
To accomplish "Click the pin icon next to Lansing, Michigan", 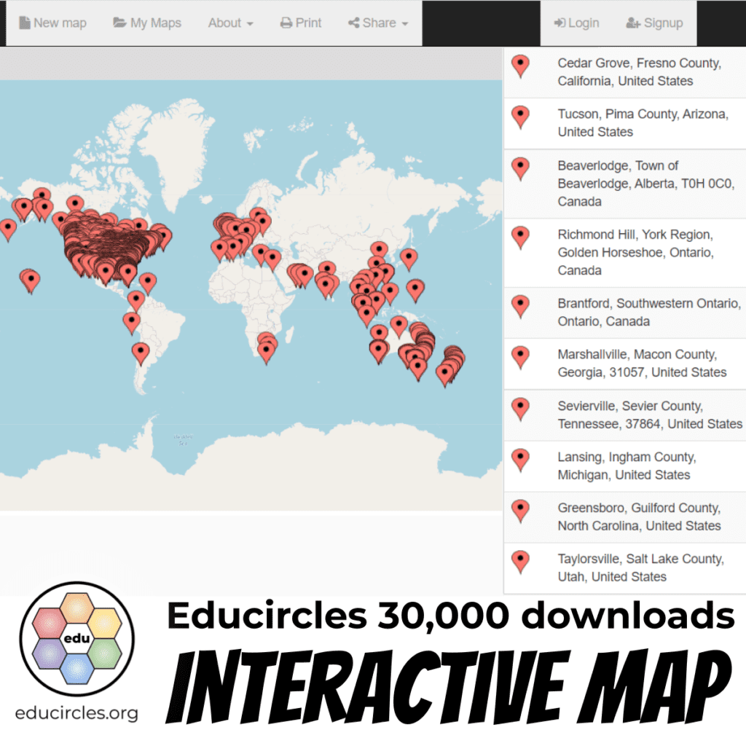I will (520, 460).
